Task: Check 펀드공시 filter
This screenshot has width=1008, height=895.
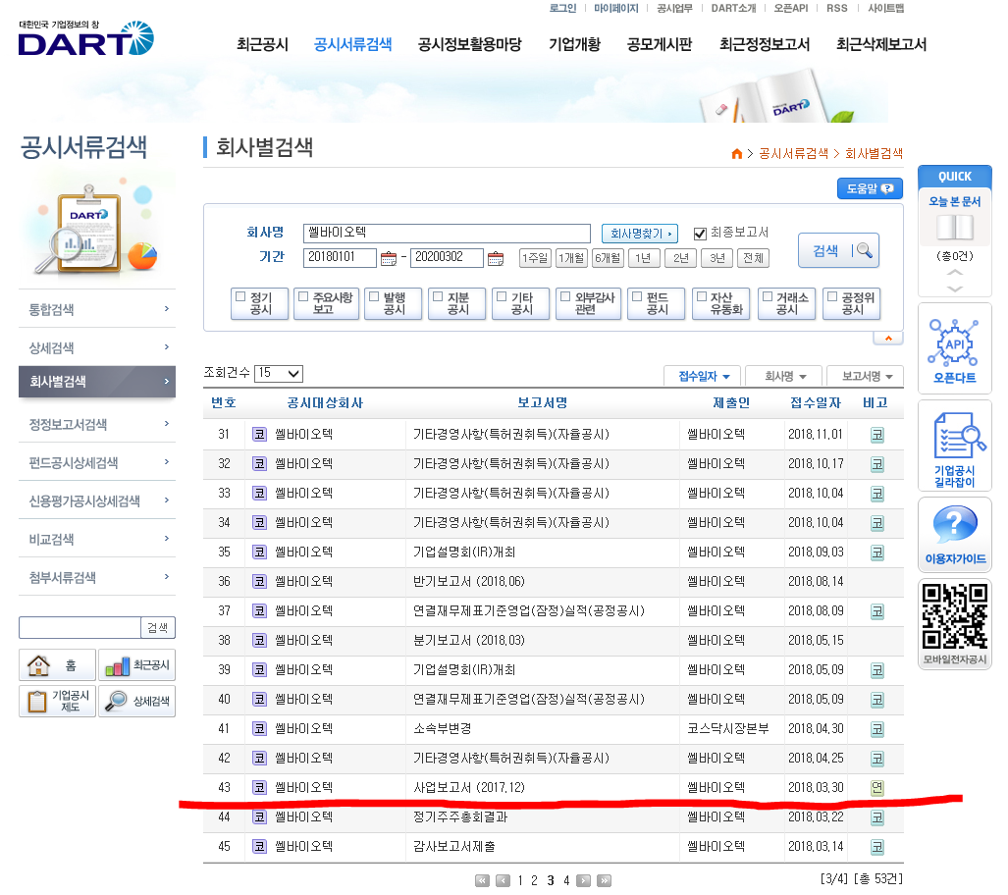Action: coord(637,297)
